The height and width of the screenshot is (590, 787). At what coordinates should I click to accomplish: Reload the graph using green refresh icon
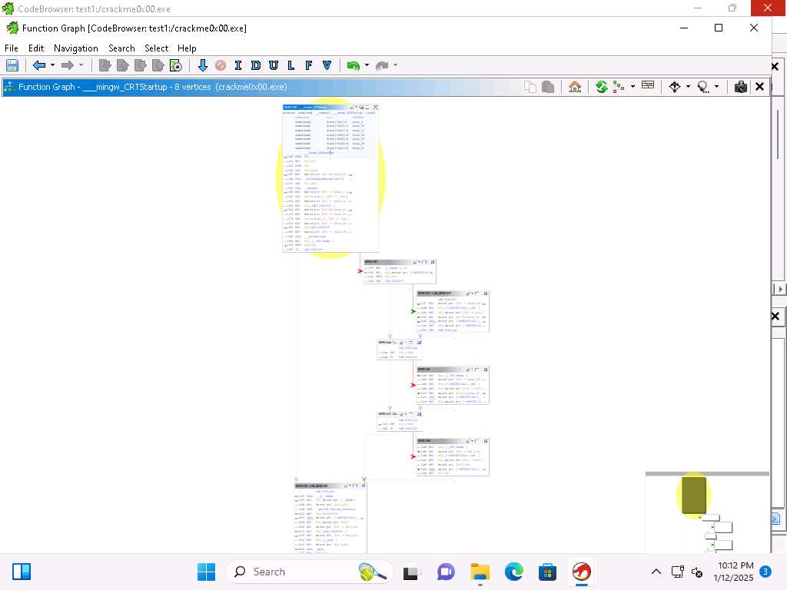(601, 87)
